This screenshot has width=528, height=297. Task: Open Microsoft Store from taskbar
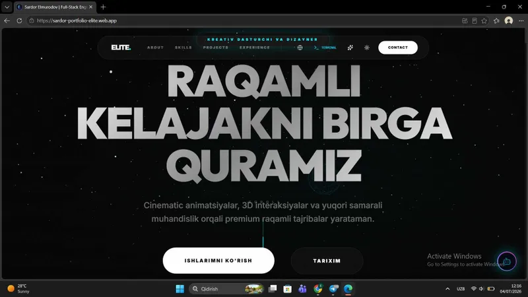pyautogui.click(x=287, y=288)
